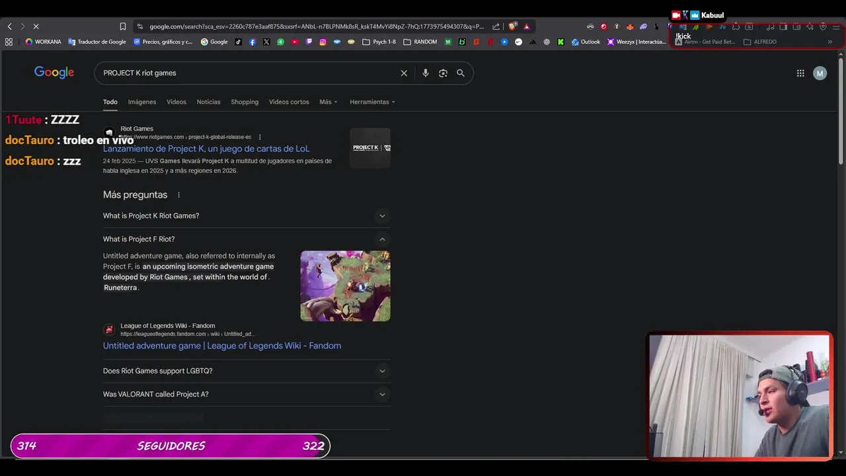Screen dimensions: 846x476
Task: Open the Brave Rewards triangle icon
Action: [x=527, y=26]
